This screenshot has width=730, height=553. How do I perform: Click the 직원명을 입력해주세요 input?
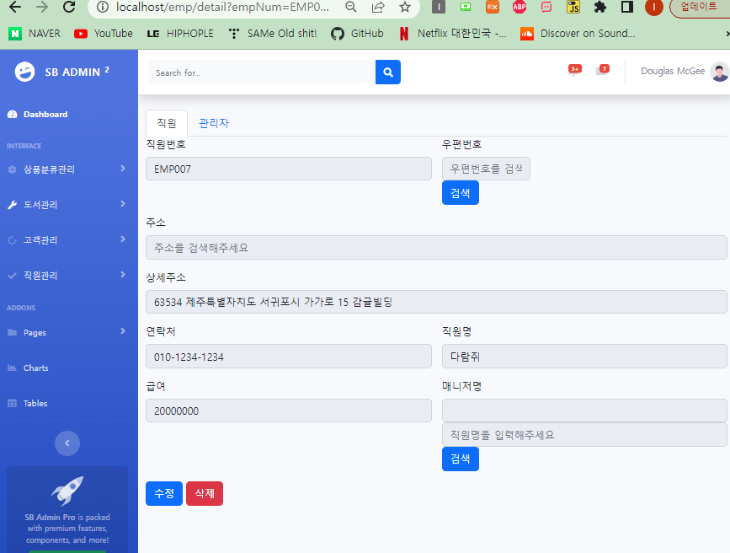584,435
